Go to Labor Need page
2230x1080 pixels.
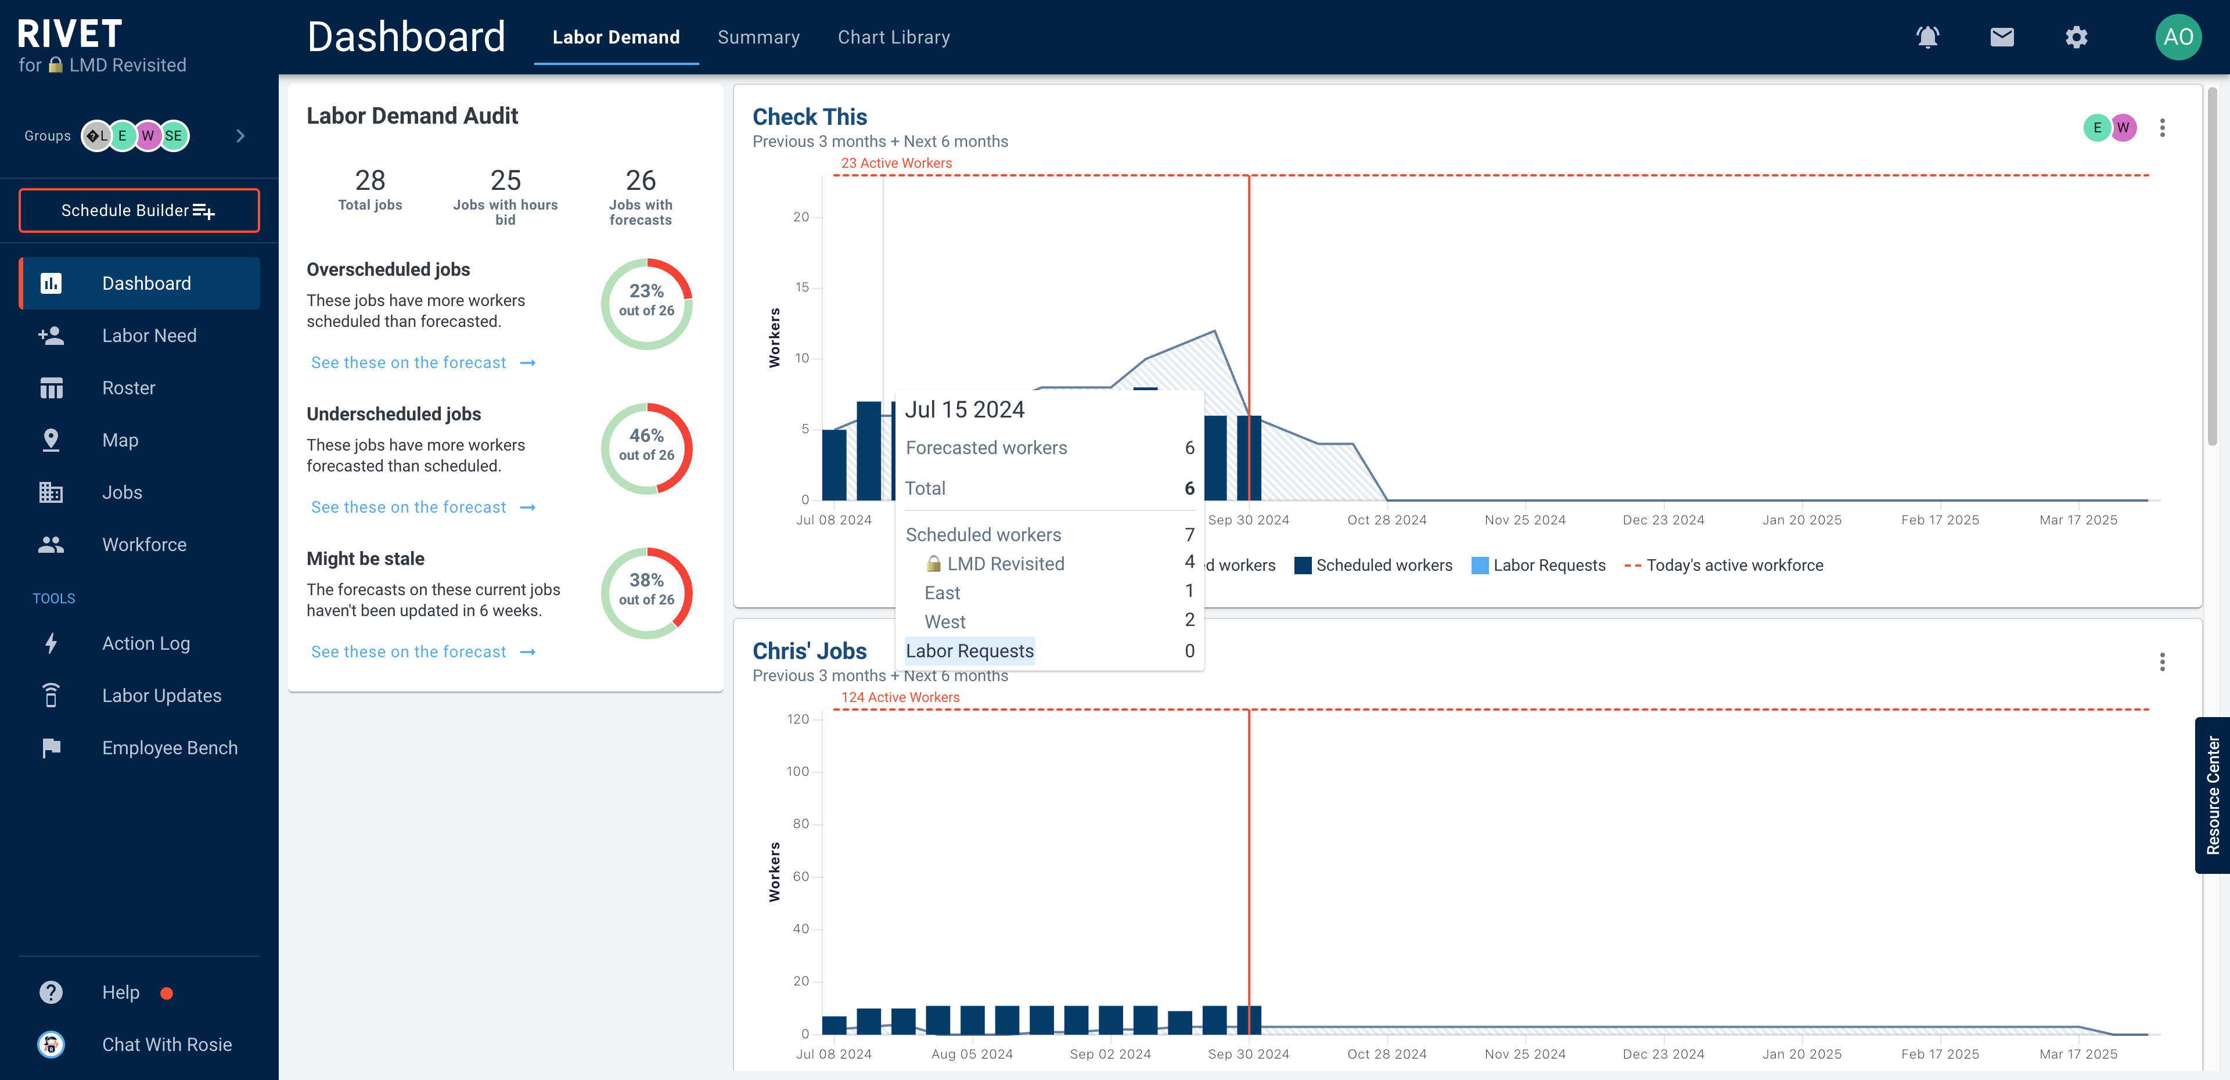[x=139, y=336]
